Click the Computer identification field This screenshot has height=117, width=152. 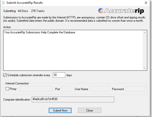point(73,100)
